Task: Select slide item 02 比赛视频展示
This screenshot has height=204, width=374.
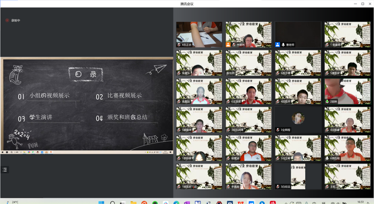Action: 119,96
